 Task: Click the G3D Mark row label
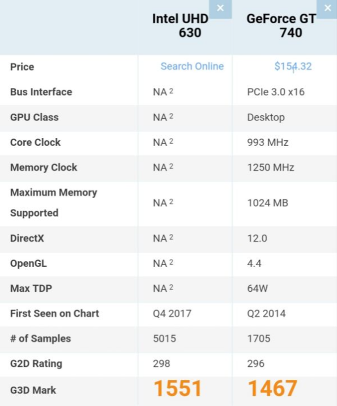point(33,390)
